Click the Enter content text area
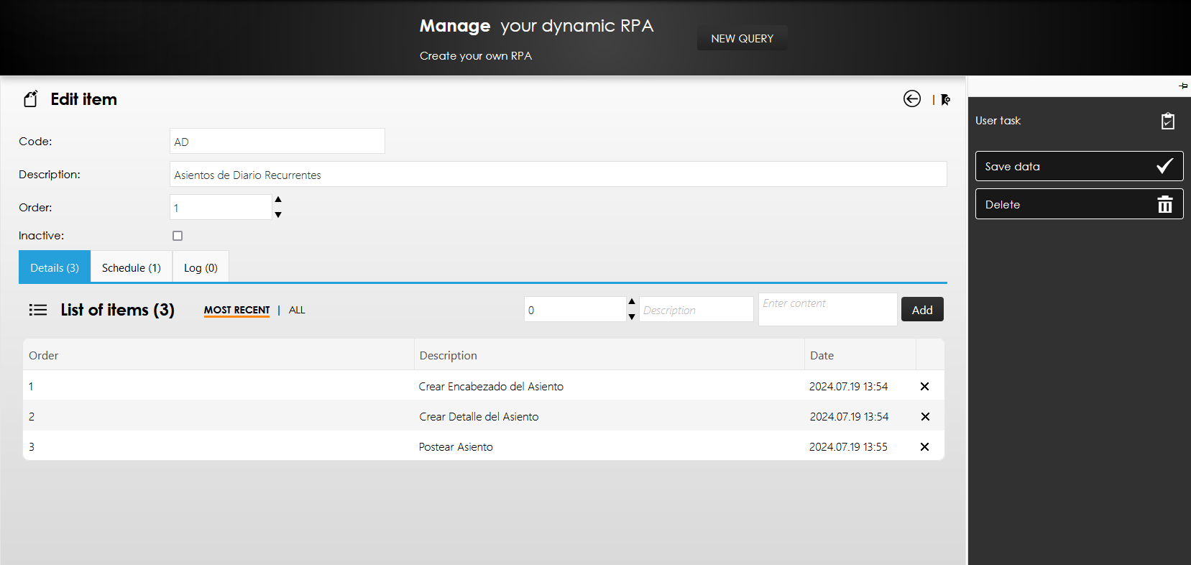1191x565 pixels. coord(827,309)
